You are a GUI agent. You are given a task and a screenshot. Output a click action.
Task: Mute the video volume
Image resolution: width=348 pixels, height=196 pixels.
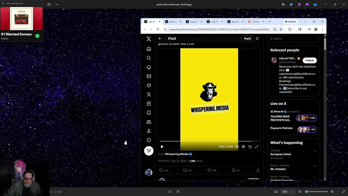coord(237,147)
